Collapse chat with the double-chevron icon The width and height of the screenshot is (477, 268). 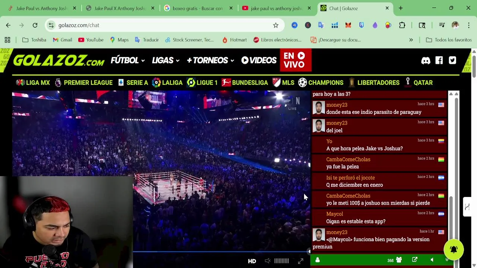[447, 260]
